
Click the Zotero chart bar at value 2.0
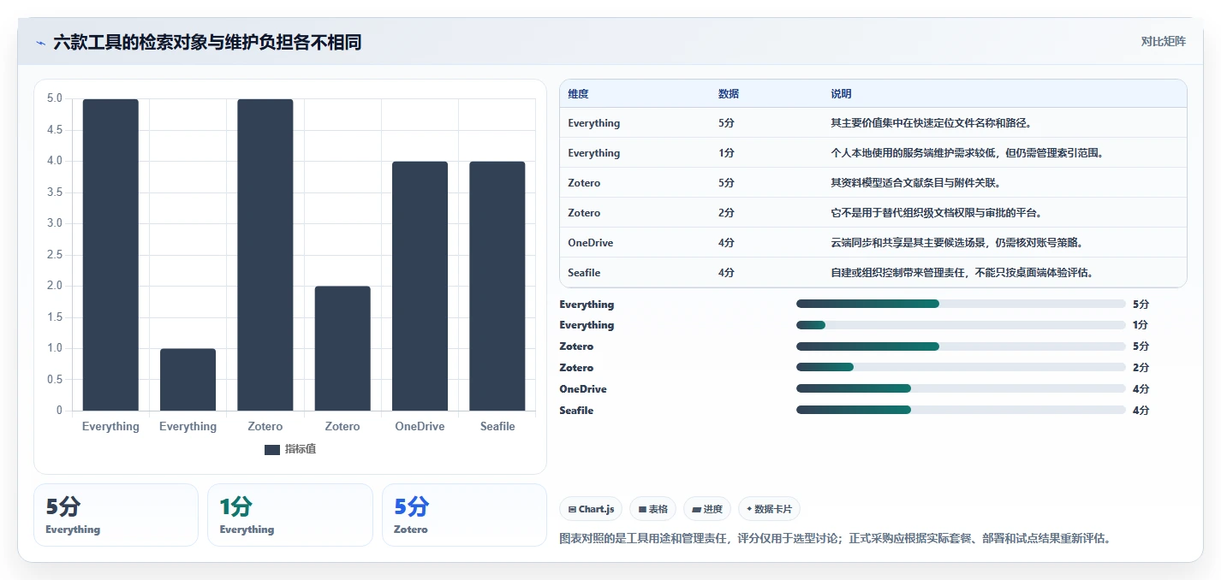[x=342, y=348]
